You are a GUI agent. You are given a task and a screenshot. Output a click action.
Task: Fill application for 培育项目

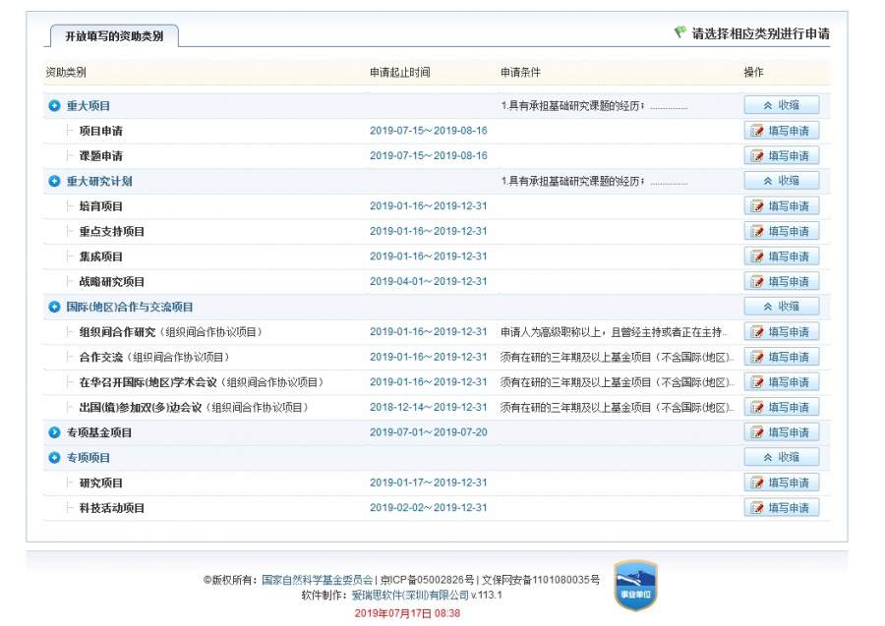pos(781,206)
